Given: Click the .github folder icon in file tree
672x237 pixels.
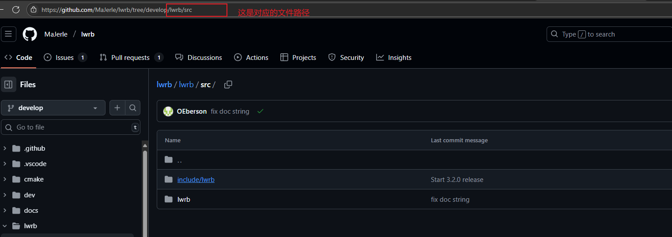Looking at the screenshot, I should (x=16, y=148).
